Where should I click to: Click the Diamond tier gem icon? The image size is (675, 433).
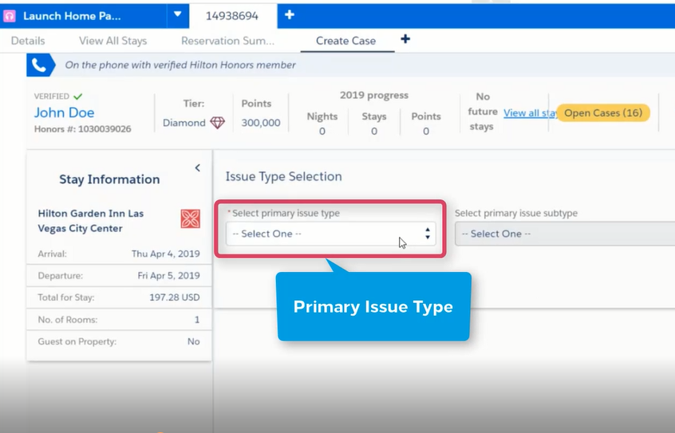217,123
